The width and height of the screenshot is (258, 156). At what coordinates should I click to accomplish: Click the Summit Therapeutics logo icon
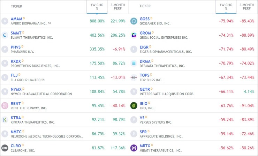point(5,35)
